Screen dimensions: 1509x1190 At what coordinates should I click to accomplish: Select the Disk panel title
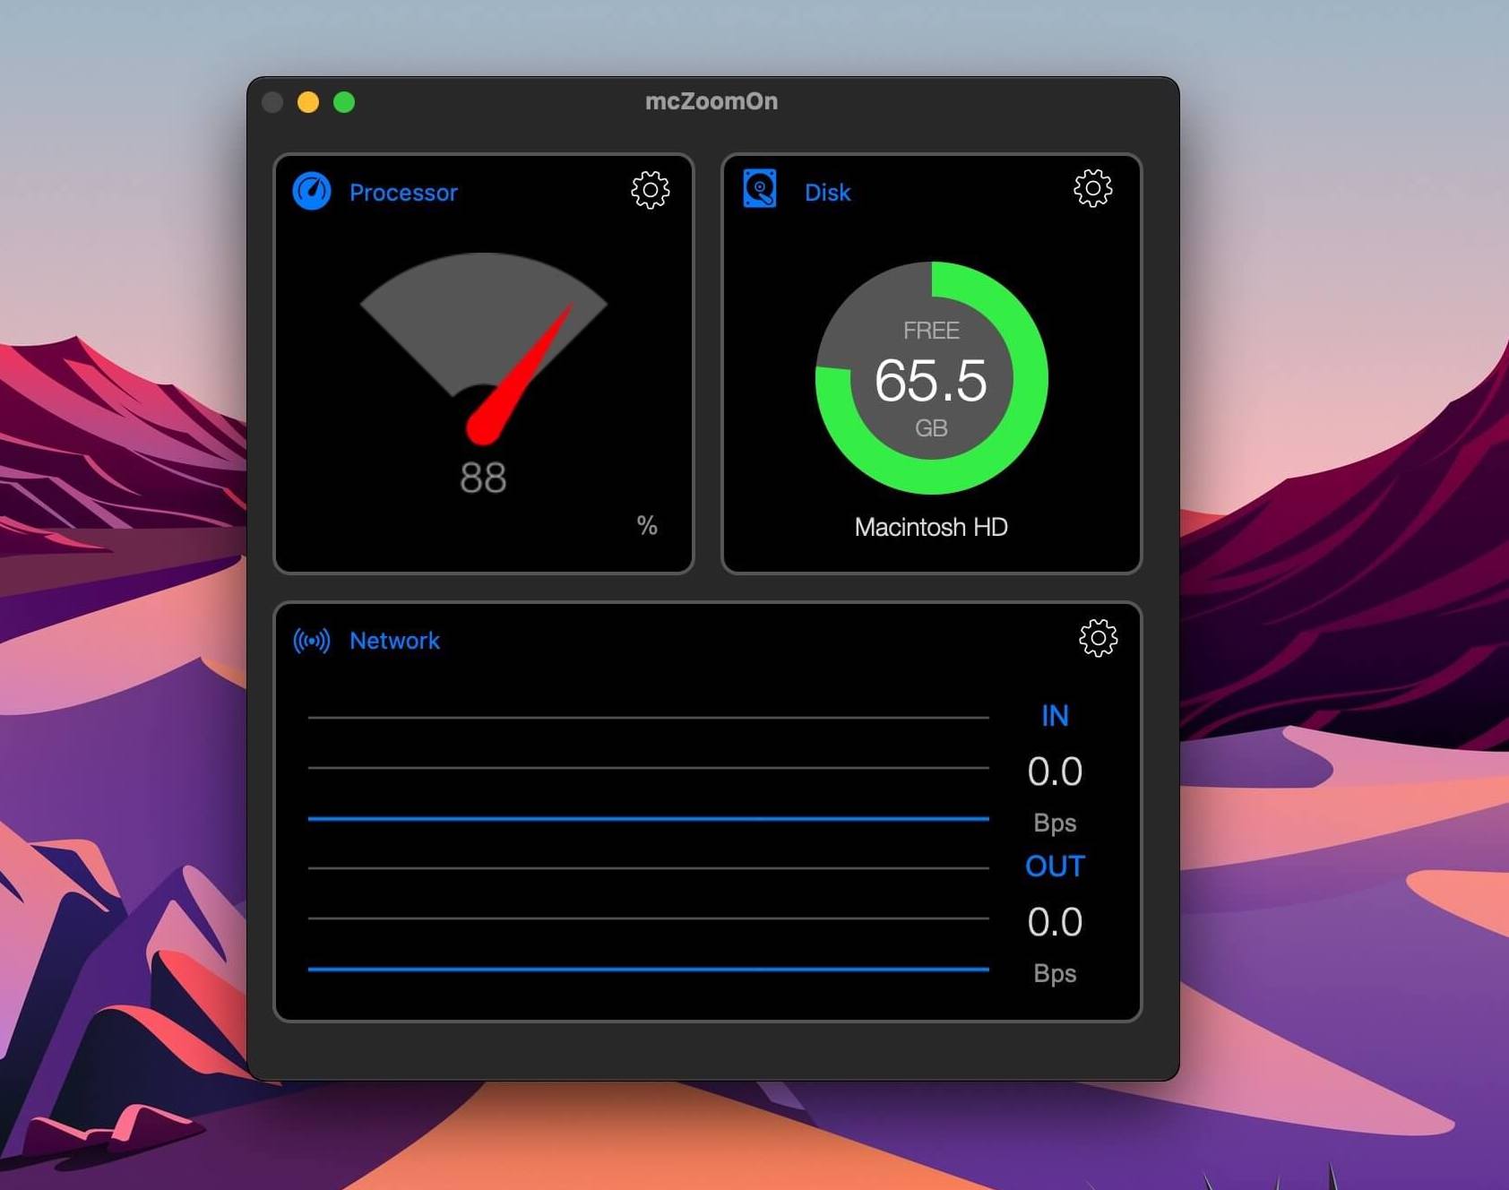pyautogui.click(x=828, y=193)
